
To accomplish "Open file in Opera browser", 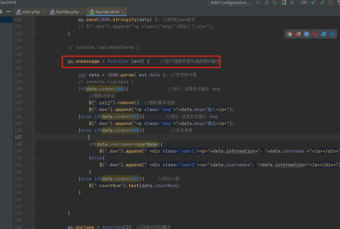I will [315, 34].
